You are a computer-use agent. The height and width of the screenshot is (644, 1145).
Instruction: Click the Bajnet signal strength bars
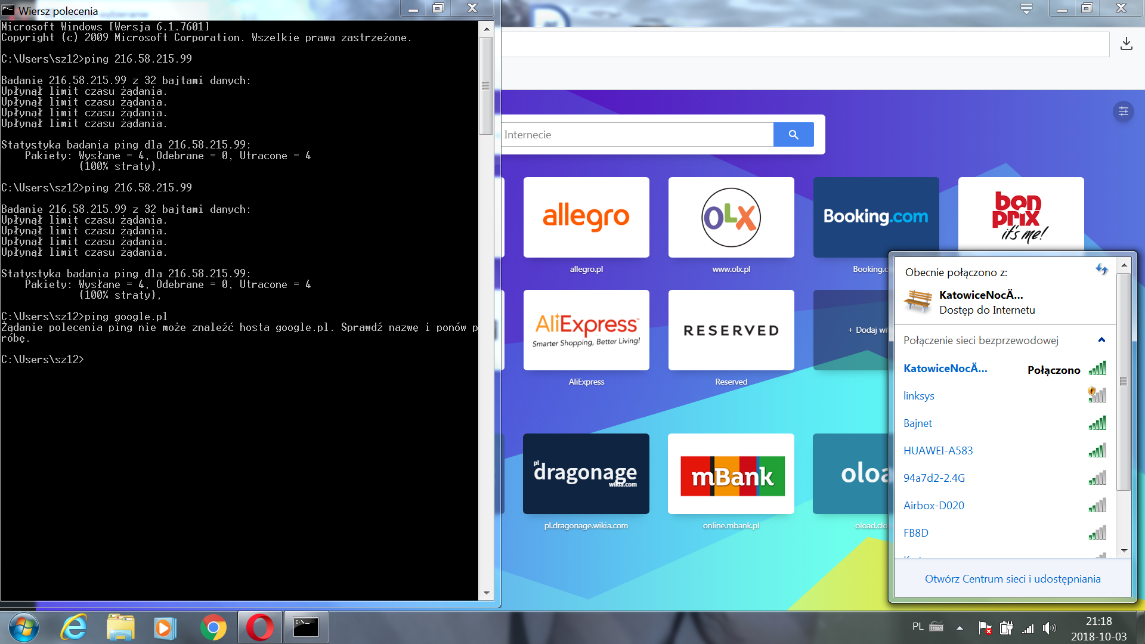[1097, 423]
